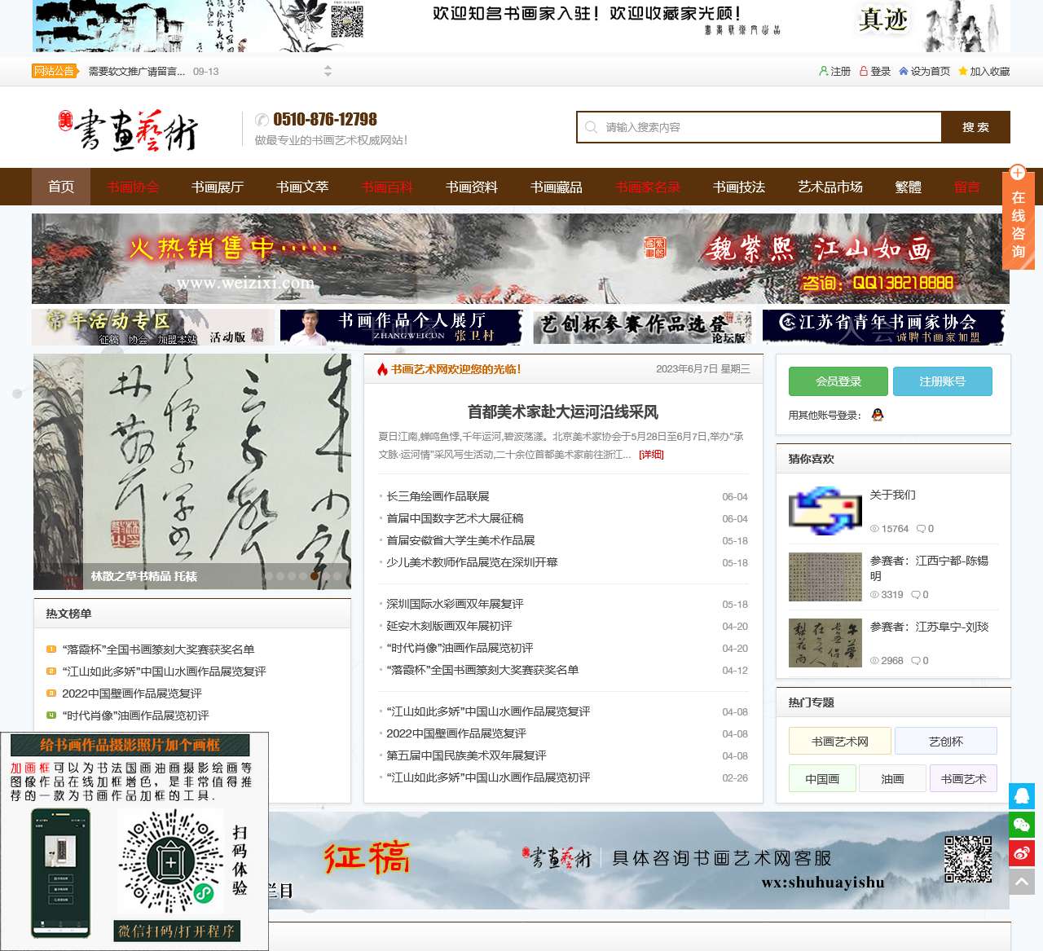Open 艺创杯参赛作品选登 banner

click(x=643, y=327)
